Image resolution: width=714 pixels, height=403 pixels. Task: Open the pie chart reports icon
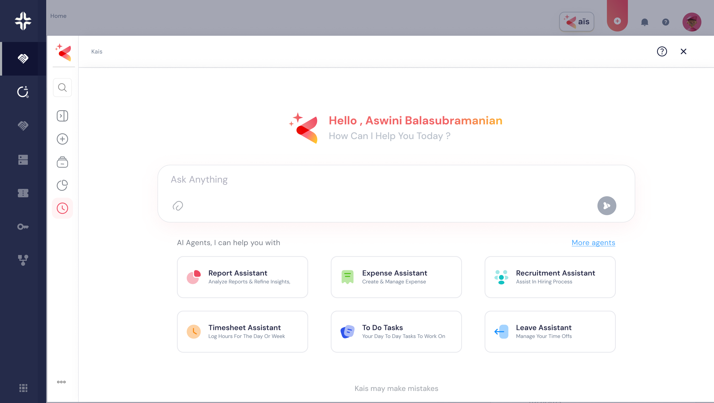coord(62,185)
